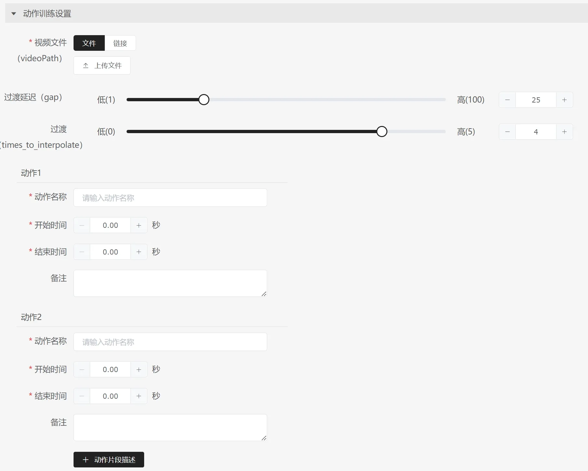Decrease times_to_interpolate value with minus
588x471 pixels.
507,132
